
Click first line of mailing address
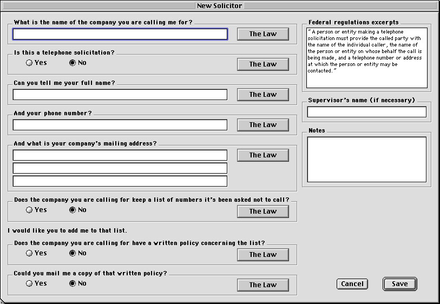[x=120, y=155]
